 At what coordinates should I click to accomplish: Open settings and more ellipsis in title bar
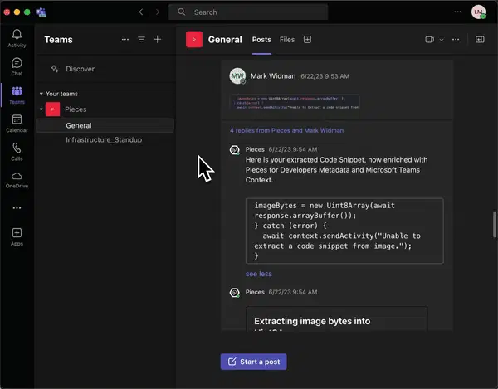457,12
